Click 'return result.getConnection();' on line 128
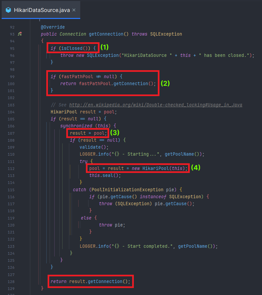This screenshot has height=295, width=262. 90,281
